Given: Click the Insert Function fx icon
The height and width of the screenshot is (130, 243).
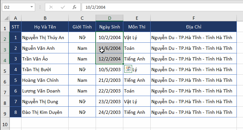Looking at the screenshot, I should 74,7.
